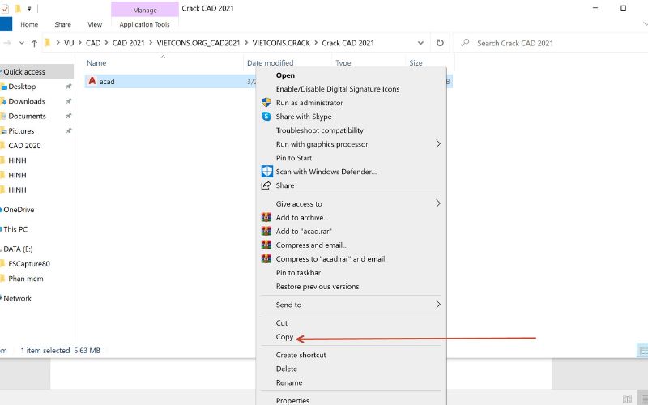
Task: Click the OneDrive cloud icon in sidebar
Action: (2, 210)
